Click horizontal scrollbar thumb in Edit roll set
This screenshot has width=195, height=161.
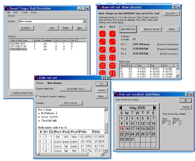pyautogui.click(x=64, y=154)
